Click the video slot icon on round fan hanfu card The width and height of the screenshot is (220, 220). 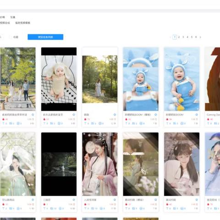tap(101, 209)
